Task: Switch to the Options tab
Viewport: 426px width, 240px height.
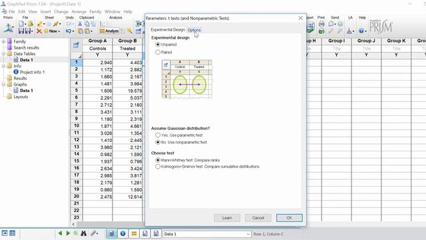Action: tap(194, 30)
